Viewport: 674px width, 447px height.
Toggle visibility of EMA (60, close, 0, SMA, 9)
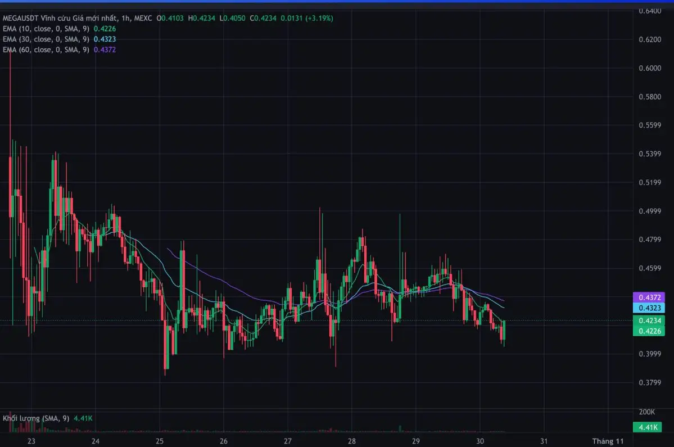pyautogui.click(x=45, y=49)
